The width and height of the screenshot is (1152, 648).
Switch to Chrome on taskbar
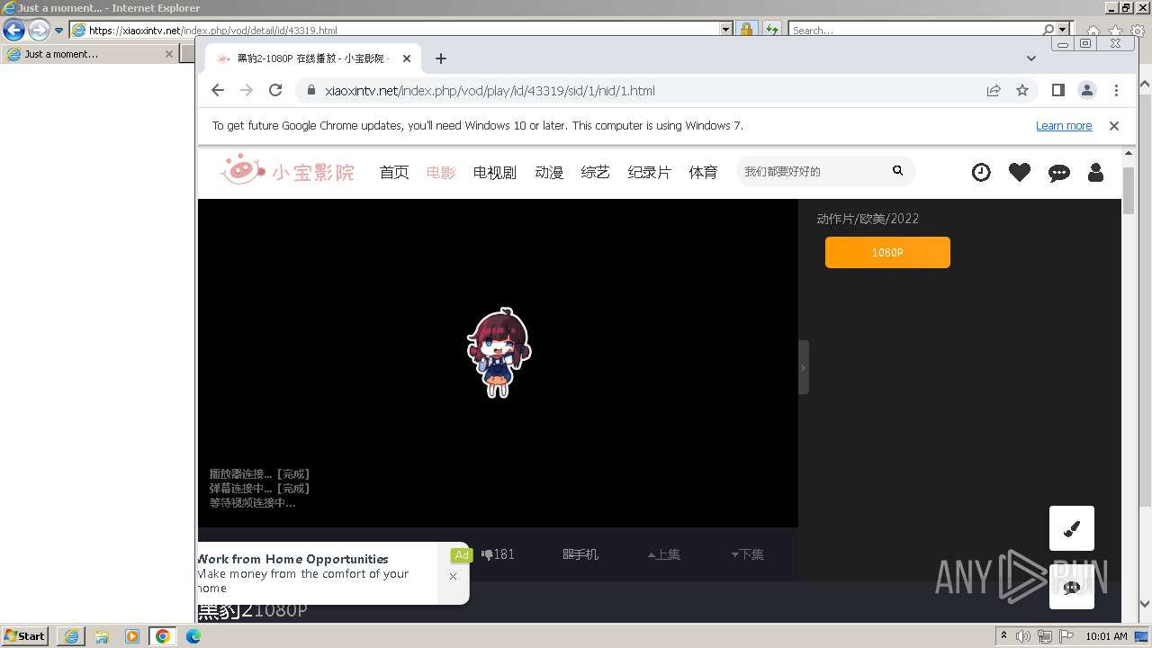pyautogui.click(x=163, y=636)
